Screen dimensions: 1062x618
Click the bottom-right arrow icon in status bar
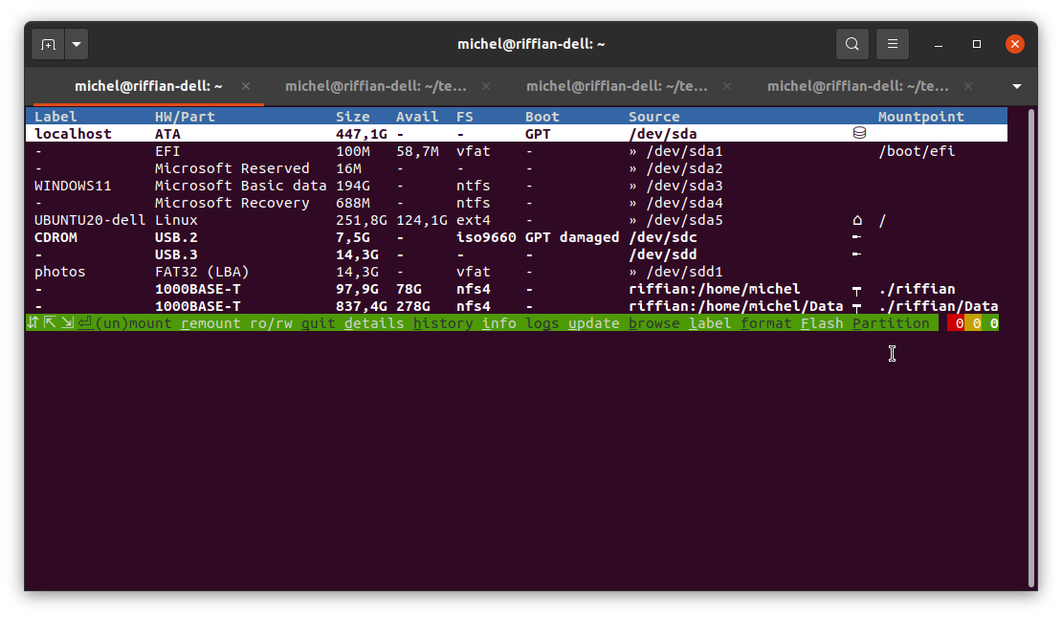pos(67,323)
